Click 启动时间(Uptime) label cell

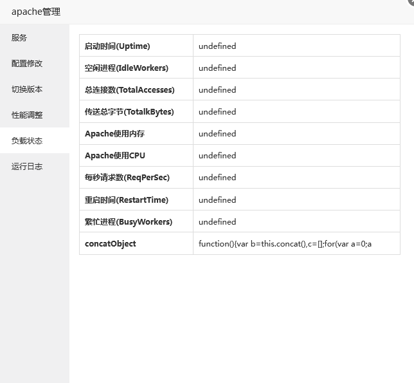pos(136,46)
